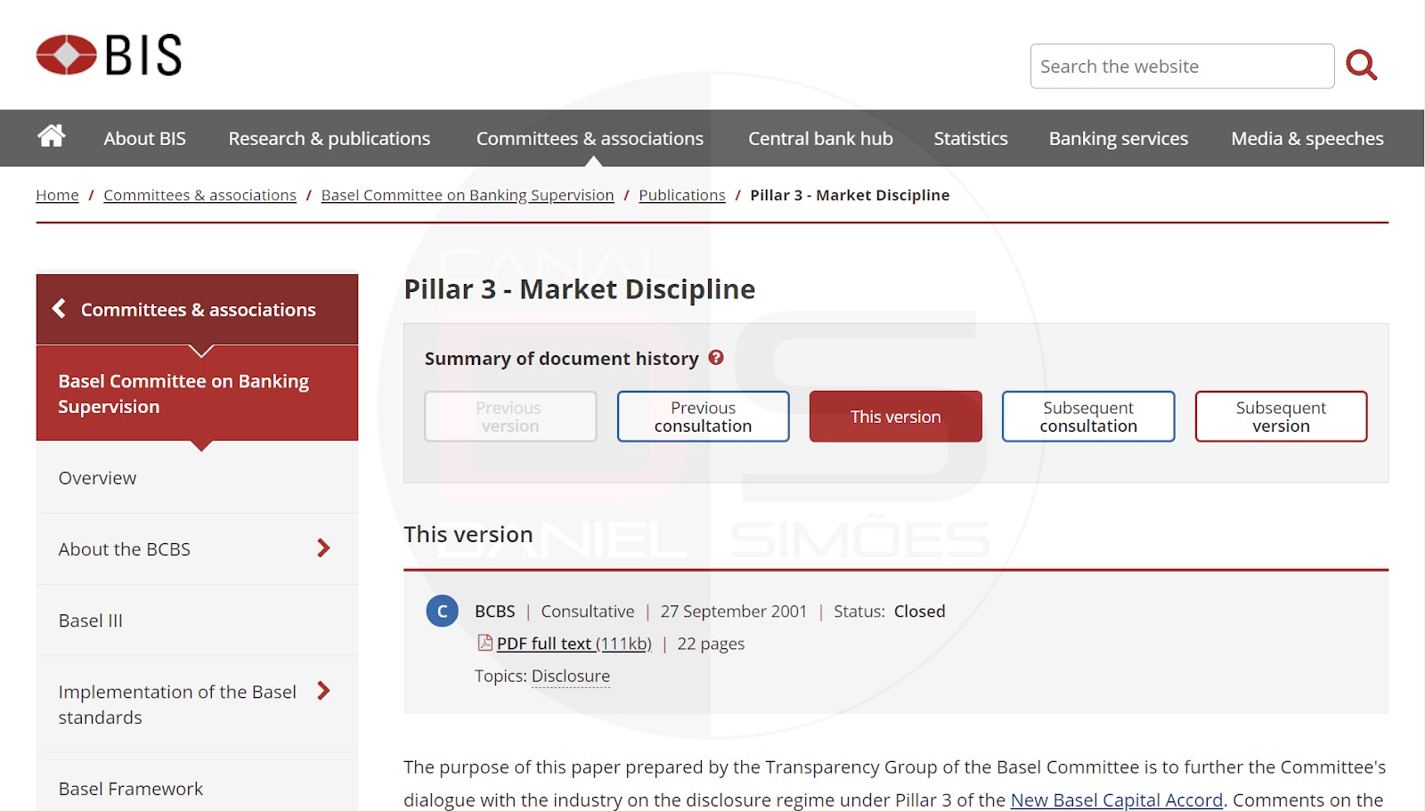Open the Central bank hub menu

coord(820,139)
